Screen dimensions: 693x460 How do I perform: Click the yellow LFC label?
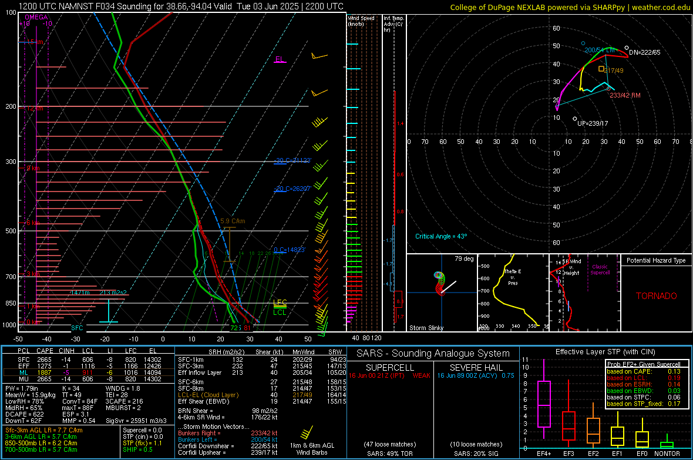pos(280,303)
